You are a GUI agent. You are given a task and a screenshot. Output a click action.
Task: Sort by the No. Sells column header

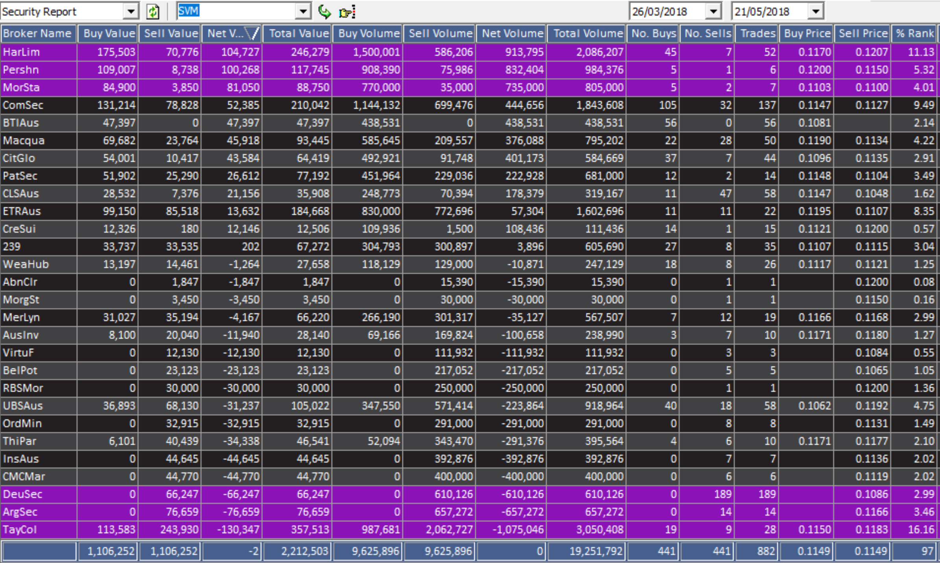pyautogui.click(x=707, y=33)
